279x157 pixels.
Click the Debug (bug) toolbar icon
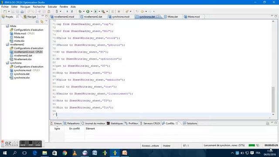tap(80, 12)
